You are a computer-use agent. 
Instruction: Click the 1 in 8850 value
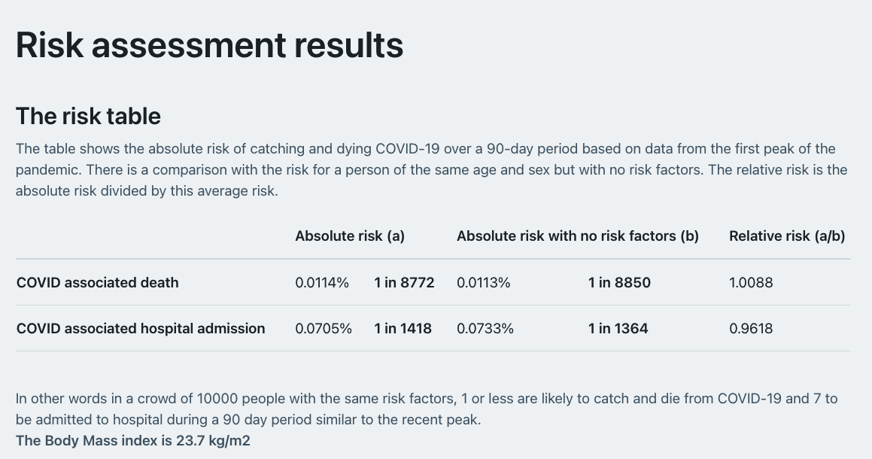(619, 283)
